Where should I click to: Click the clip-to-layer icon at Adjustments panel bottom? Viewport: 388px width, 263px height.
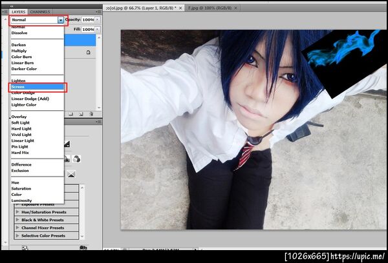point(83,248)
